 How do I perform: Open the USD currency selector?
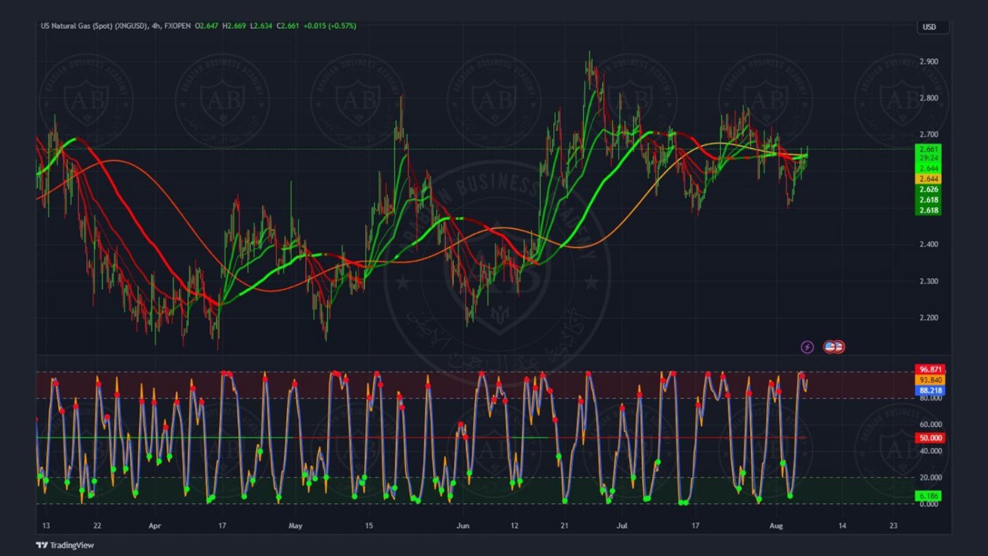(x=932, y=27)
